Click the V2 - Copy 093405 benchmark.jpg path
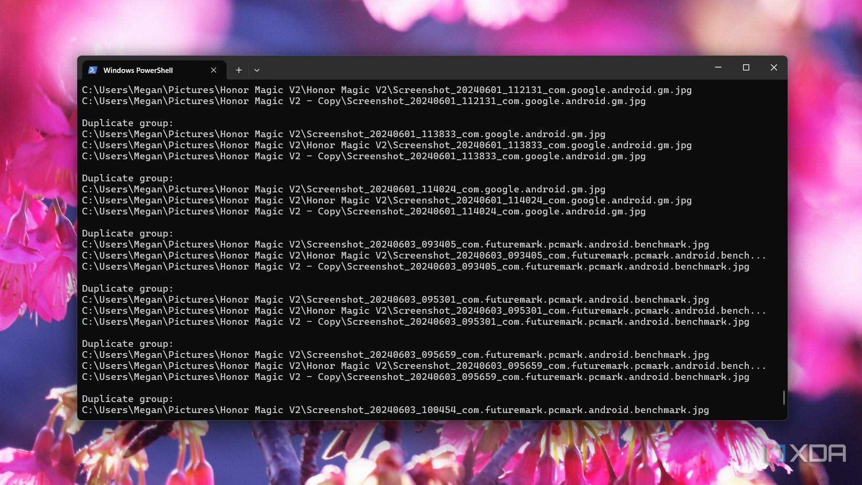Viewport: 862px width, 485px height. (415, 266)
